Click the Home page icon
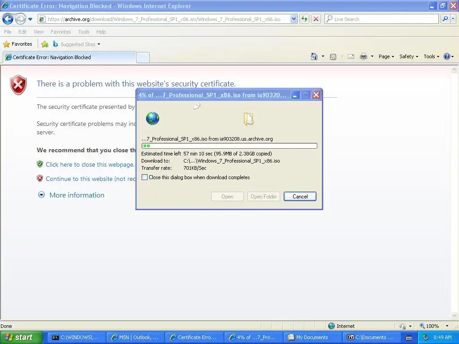This screenshot has width=459, height=344. [x=314, y=56]
